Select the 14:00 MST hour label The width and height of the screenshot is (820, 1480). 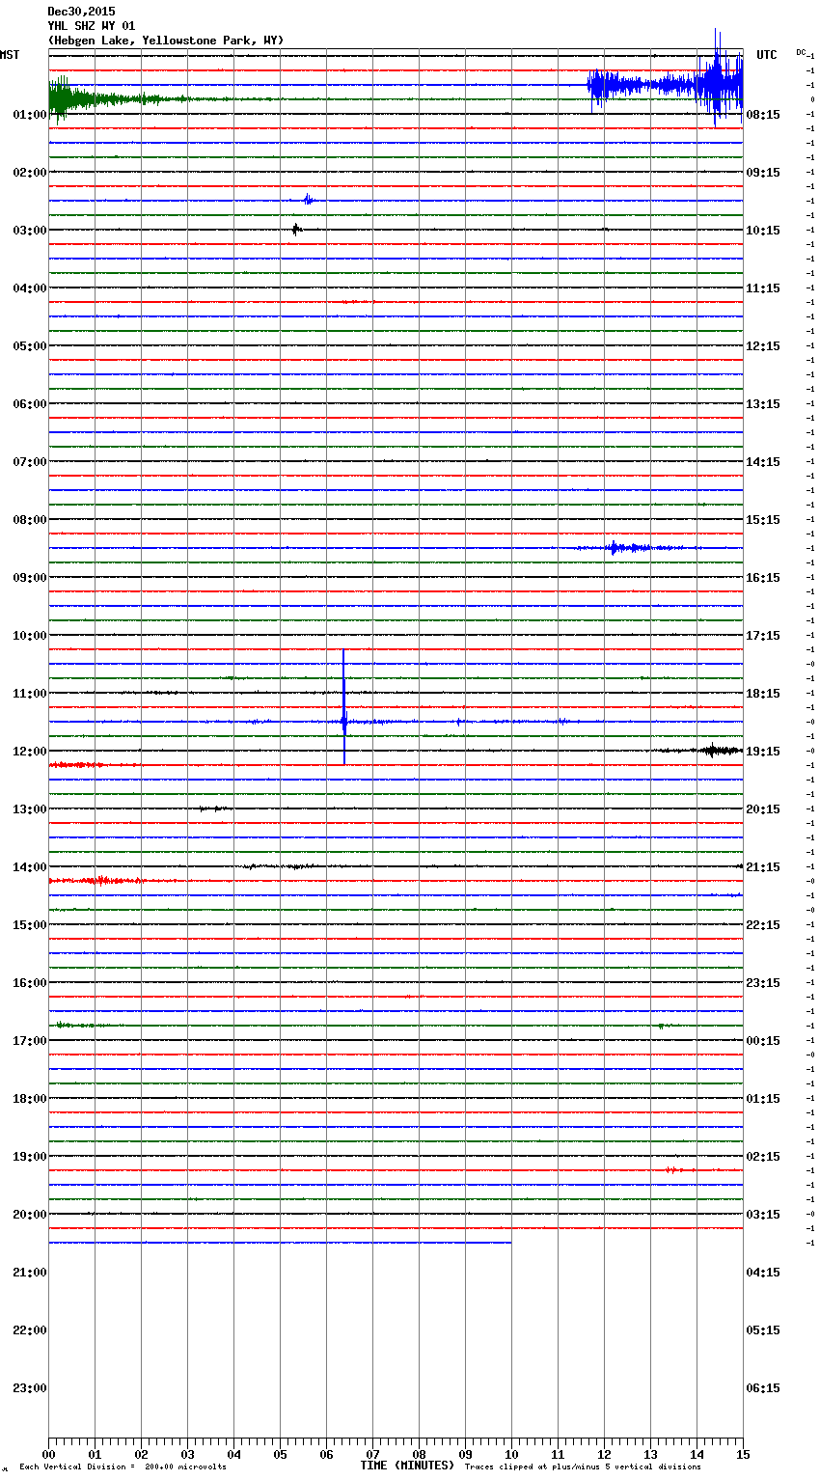click(x=30, y=867)
